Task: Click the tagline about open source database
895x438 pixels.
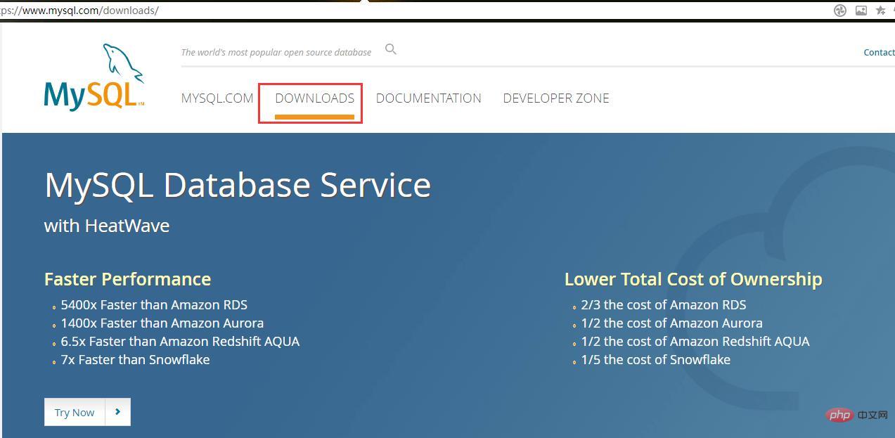Action: point(276,51)
